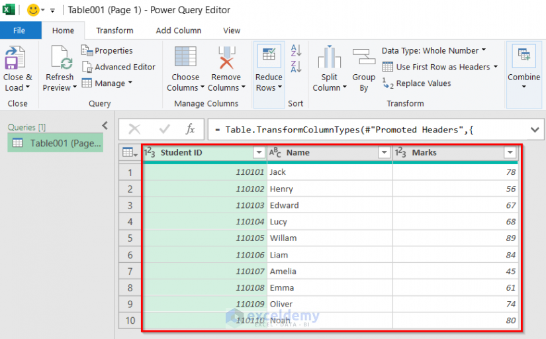Click the smiley feedback icon
This screenshot has height=339, width=546.
click(33, 10)
